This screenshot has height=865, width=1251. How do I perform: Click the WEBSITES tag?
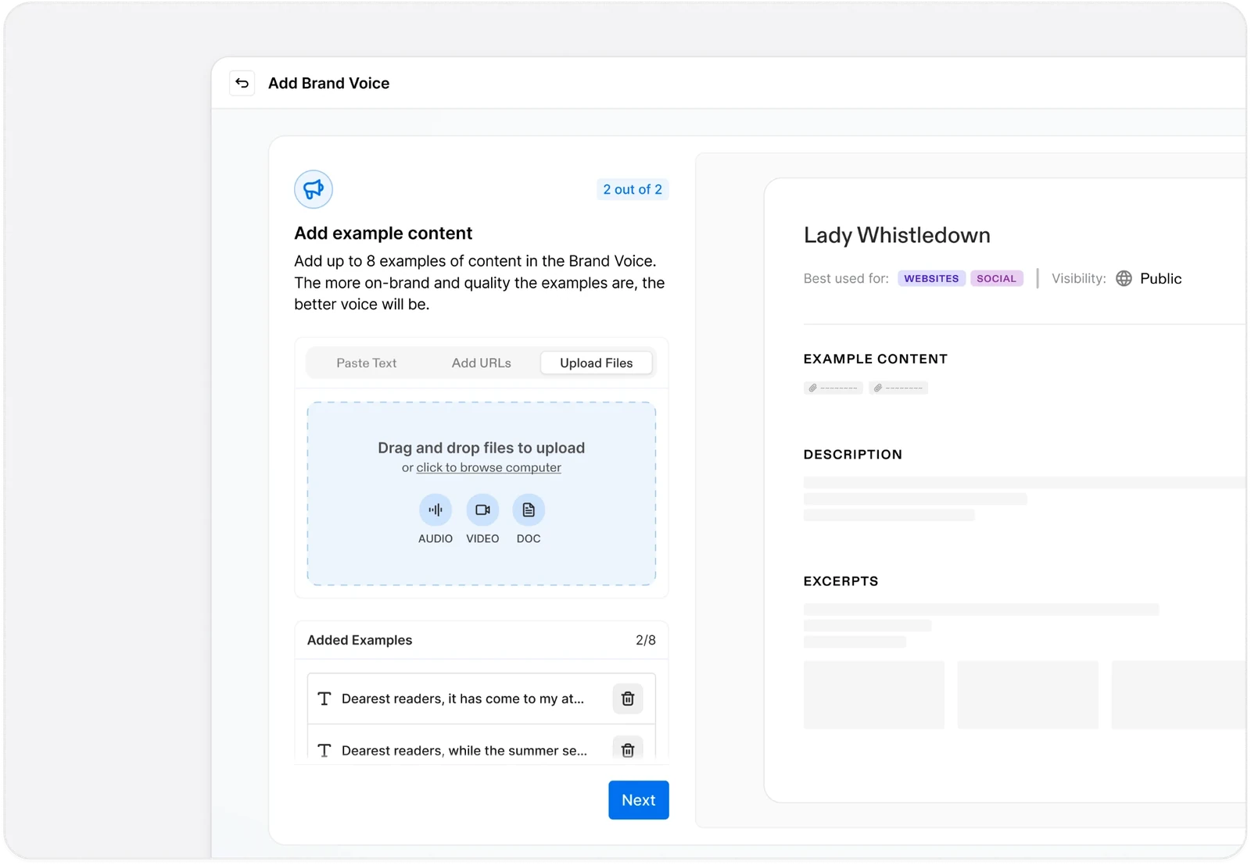click(x=931, y=278)
